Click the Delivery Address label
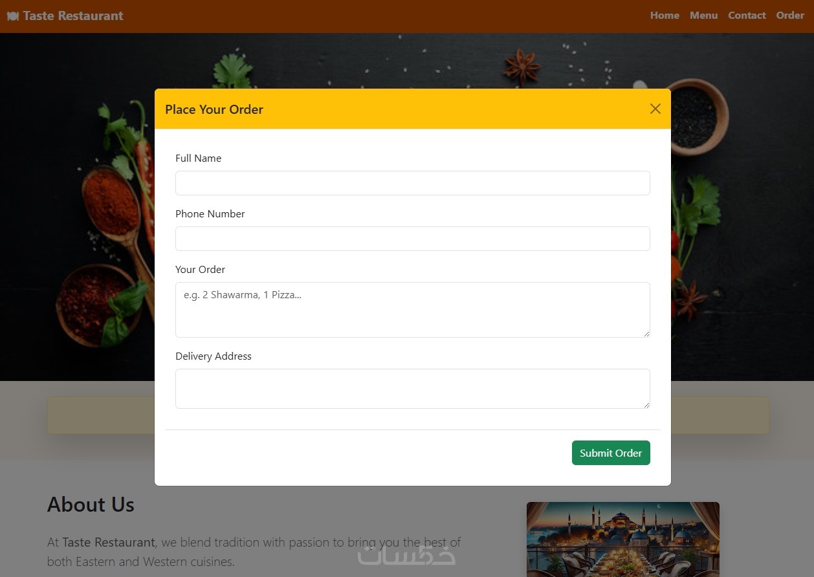The height and width of the screenshot is (577, 814). 213,356
